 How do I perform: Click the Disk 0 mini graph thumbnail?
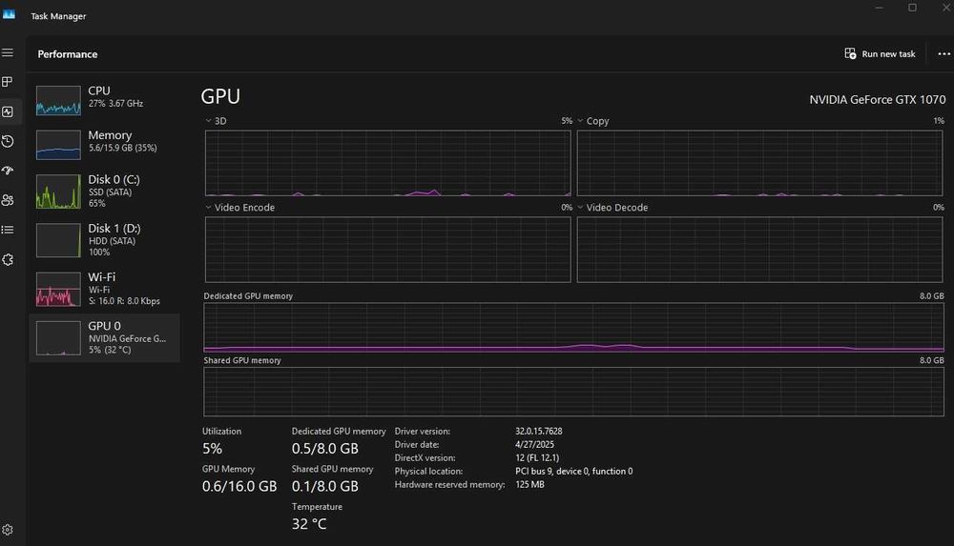(x=58, y=192)
